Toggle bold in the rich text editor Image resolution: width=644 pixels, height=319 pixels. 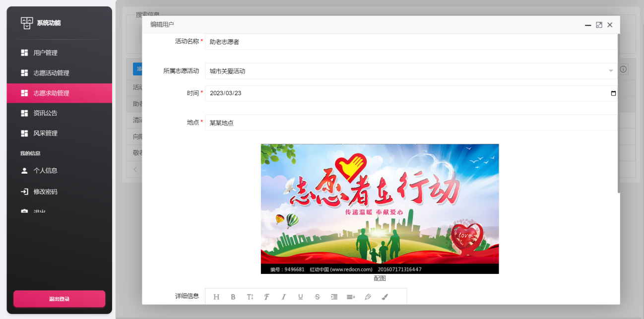[233, 297]
